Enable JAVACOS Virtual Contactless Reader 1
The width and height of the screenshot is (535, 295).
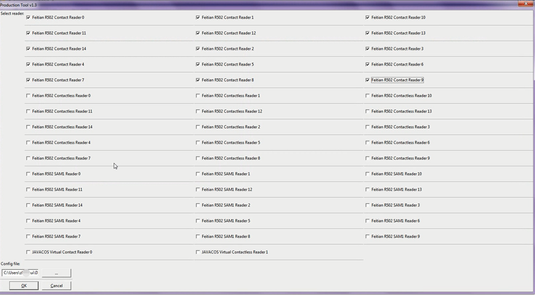(x=198, y=252)
